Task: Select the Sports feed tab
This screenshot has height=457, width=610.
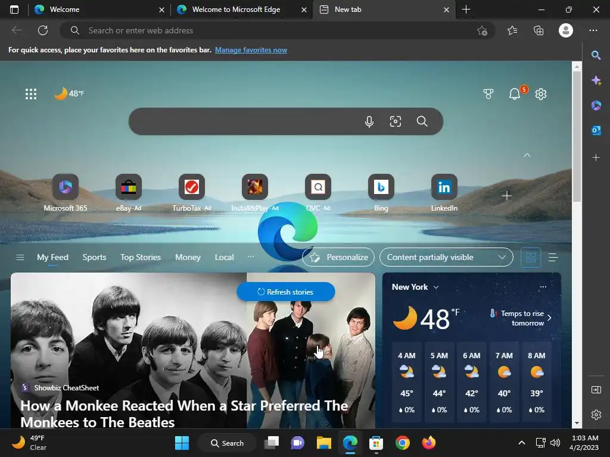Action: pos(94,257)
